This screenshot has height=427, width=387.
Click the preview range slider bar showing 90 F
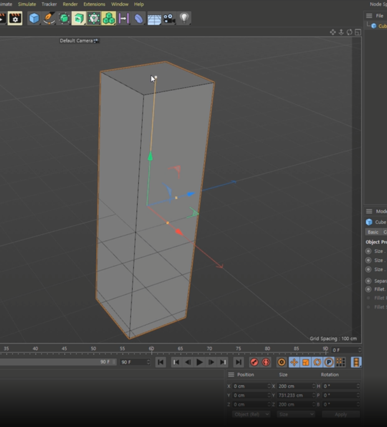[x=58, y=362]
